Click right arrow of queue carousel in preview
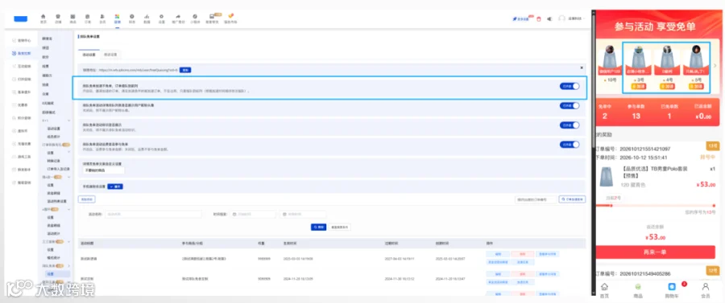 [x=715, y=65]
